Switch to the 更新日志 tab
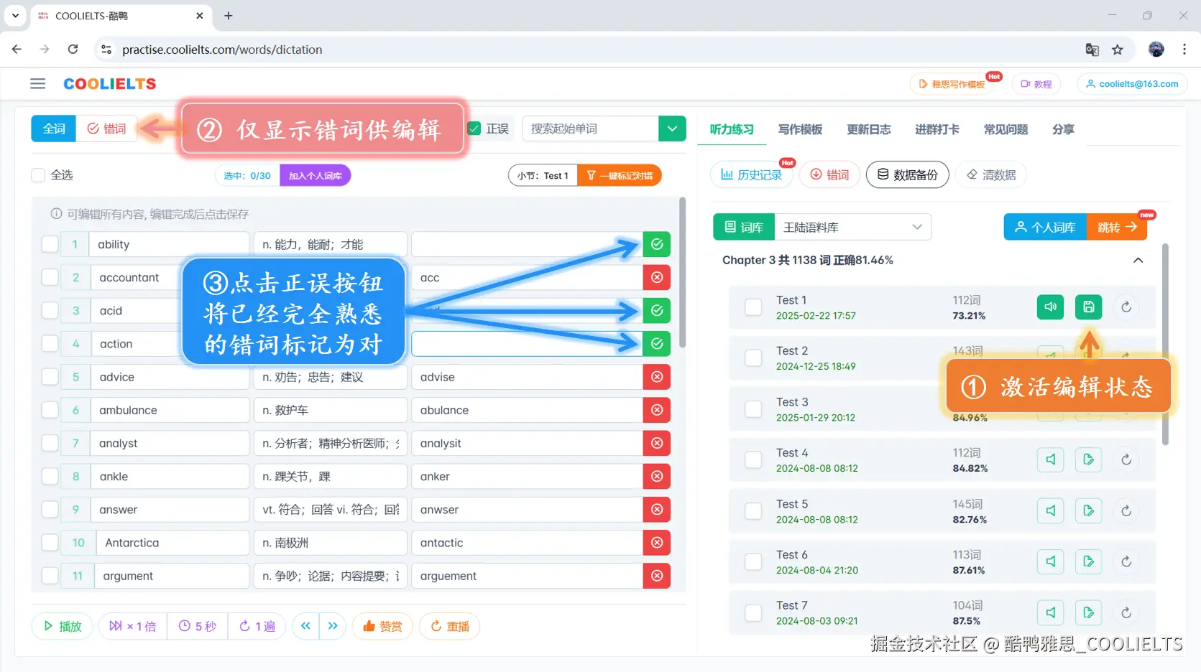The height and width of the screenshot is (672, 1201). pyautogui.click(x=868, y=129)
